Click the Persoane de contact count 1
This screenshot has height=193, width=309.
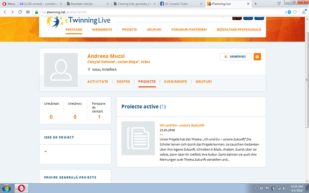[99, 117]
